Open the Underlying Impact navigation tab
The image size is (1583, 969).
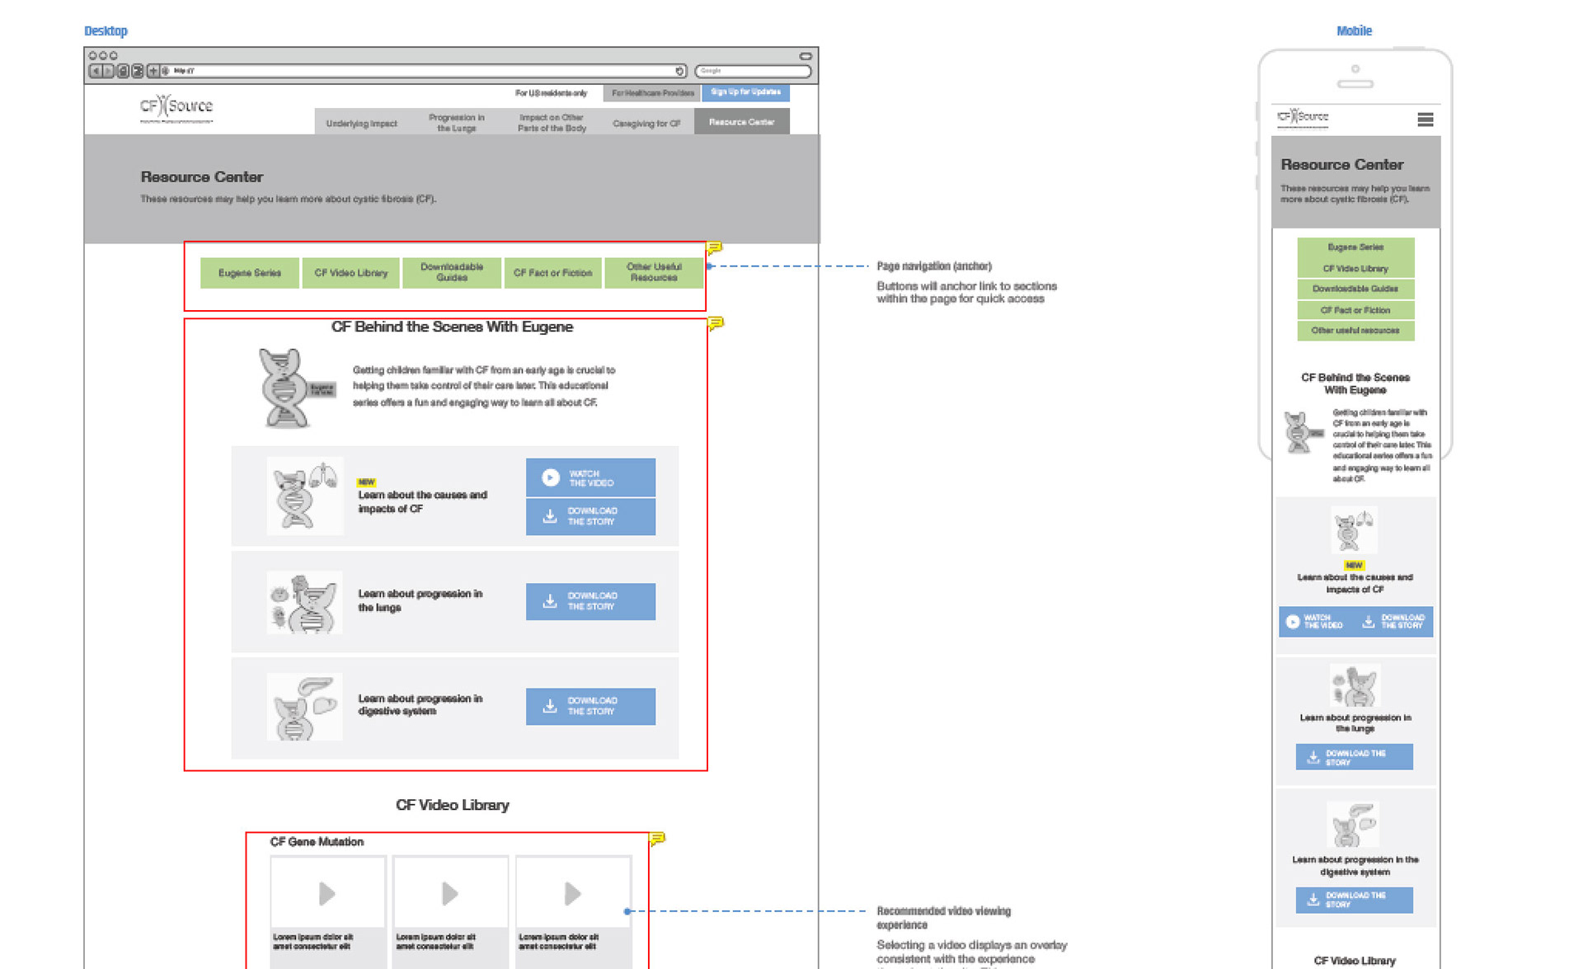(x=361, y=124)
